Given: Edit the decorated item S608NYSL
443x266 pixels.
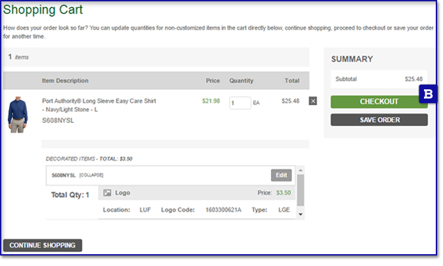Looking at the screenshot, I should click(281, 175).
